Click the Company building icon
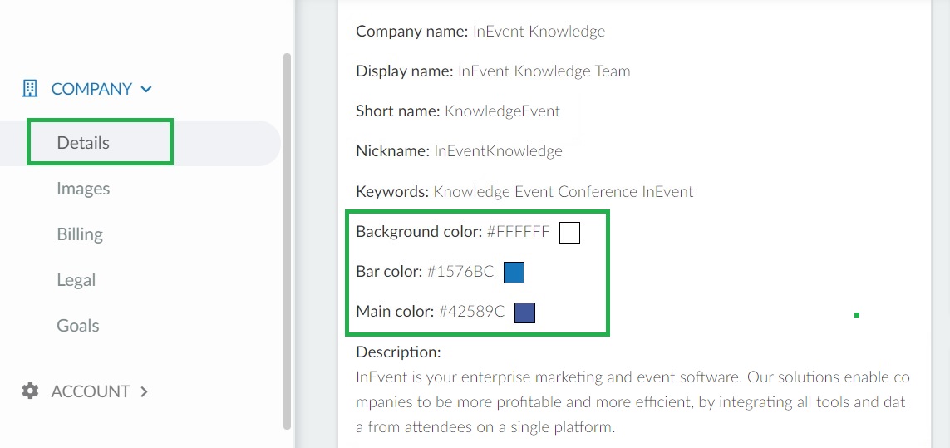Image resolution: width=950 pixels, height=448 pixels. coord(30,88)
